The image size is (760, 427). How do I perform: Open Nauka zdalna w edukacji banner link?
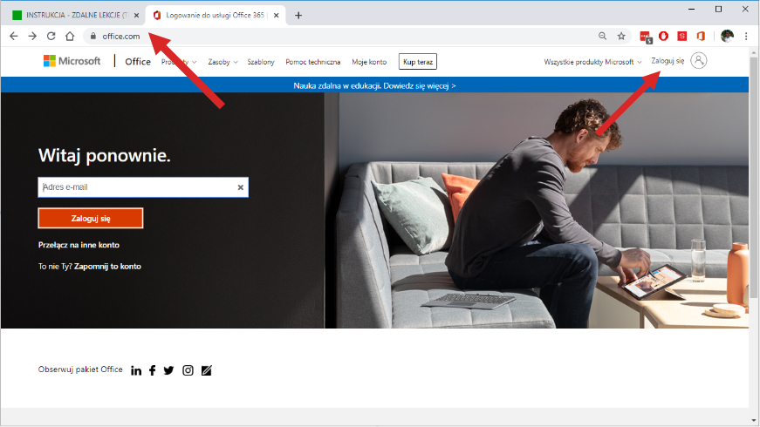(374, 85)
